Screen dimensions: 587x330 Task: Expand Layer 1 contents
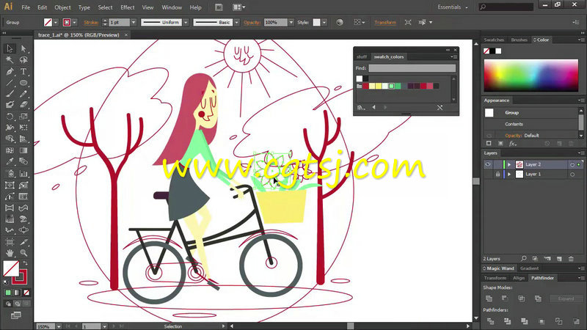pyautogui.click(x=509, y=175)
